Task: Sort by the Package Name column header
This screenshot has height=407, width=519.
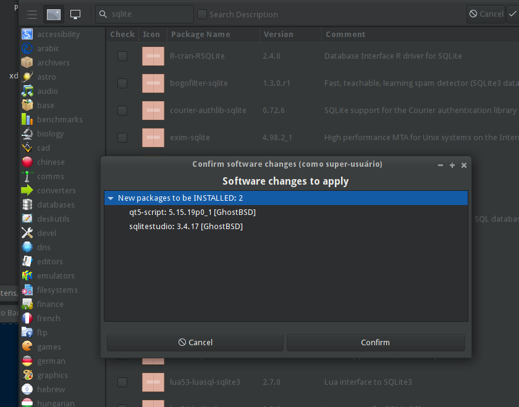Action: coord(201,35)
